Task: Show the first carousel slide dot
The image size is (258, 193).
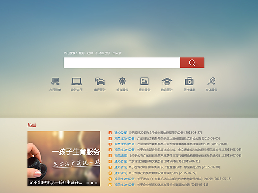Action: (88, 183)
